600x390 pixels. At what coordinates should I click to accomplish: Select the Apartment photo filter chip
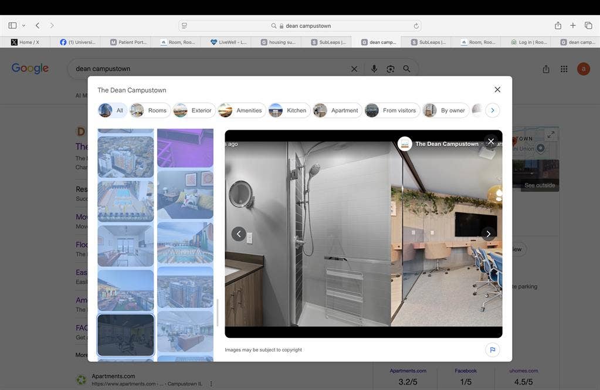[337, 110]
